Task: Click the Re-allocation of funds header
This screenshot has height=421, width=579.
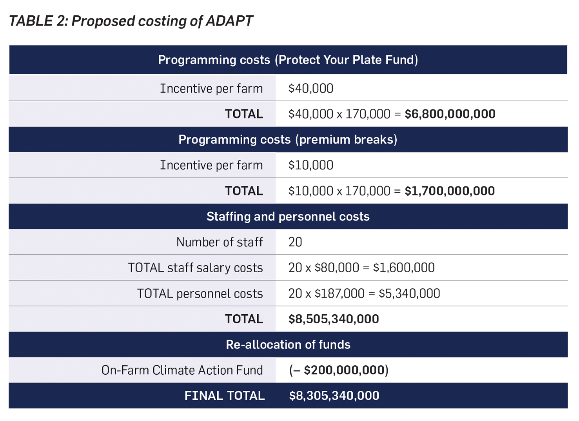Action: pyautogui.click(x=288, y=344)
